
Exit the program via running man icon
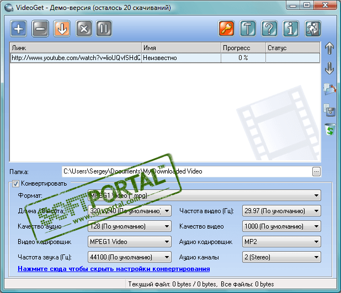point(313,29)
